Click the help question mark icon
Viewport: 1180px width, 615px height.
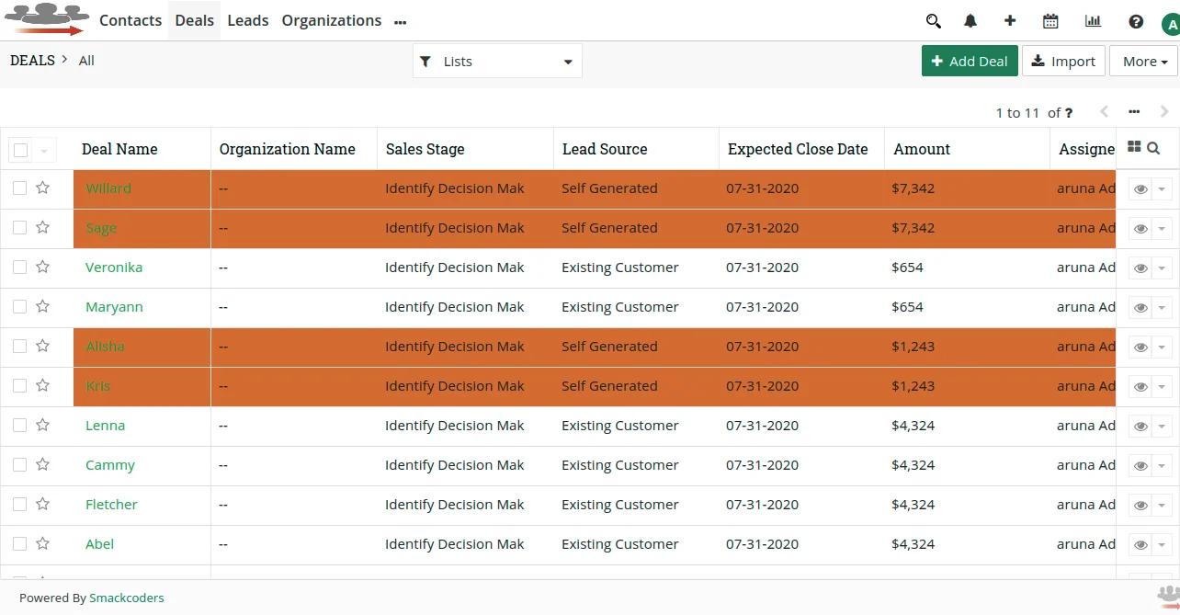(1136, 20)
